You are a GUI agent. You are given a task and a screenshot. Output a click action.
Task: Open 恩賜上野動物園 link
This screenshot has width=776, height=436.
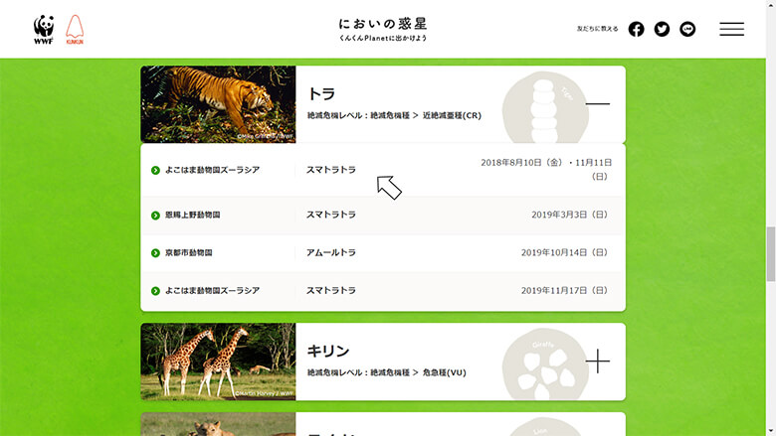(193, 215)
